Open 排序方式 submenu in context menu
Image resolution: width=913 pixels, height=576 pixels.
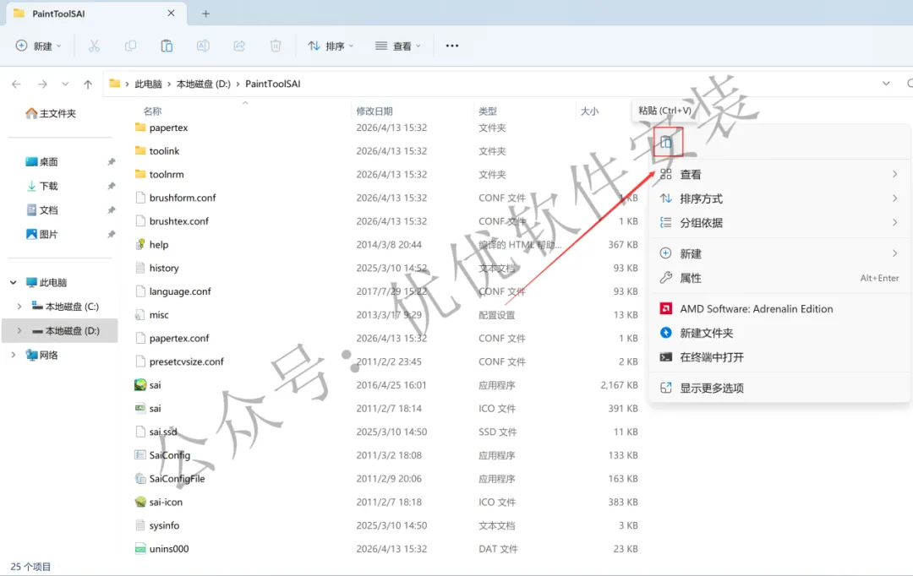coord(779,199)
